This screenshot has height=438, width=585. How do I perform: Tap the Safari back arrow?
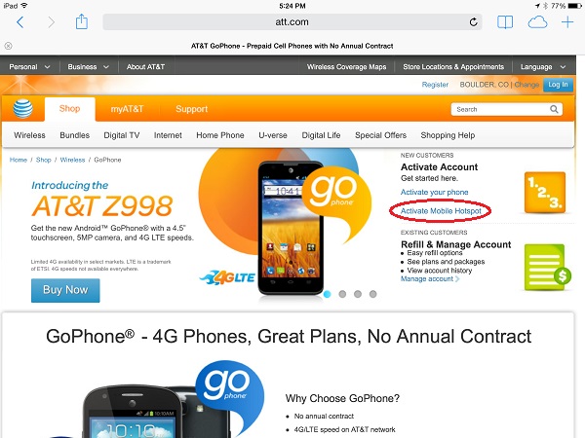[20, 22]
